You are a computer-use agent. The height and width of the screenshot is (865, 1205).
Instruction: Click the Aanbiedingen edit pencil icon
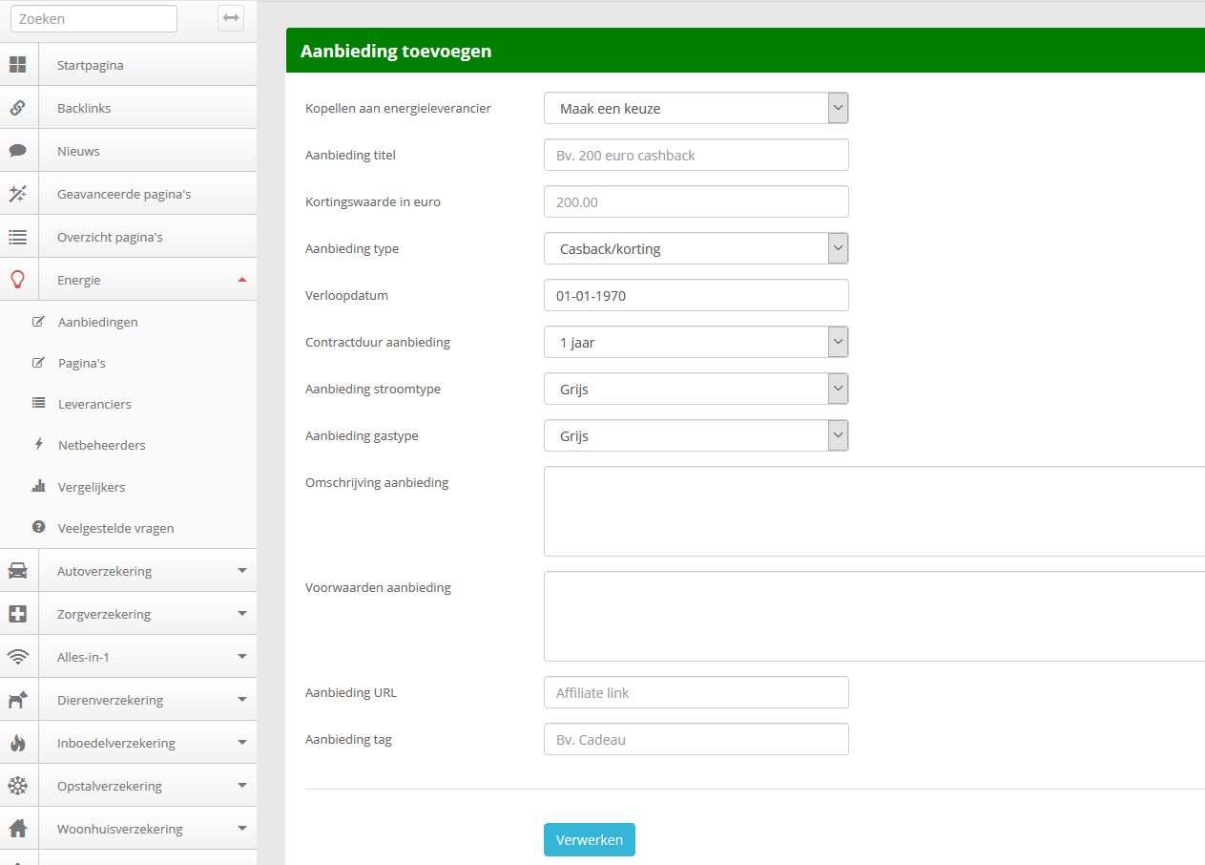tap(38, 322)
